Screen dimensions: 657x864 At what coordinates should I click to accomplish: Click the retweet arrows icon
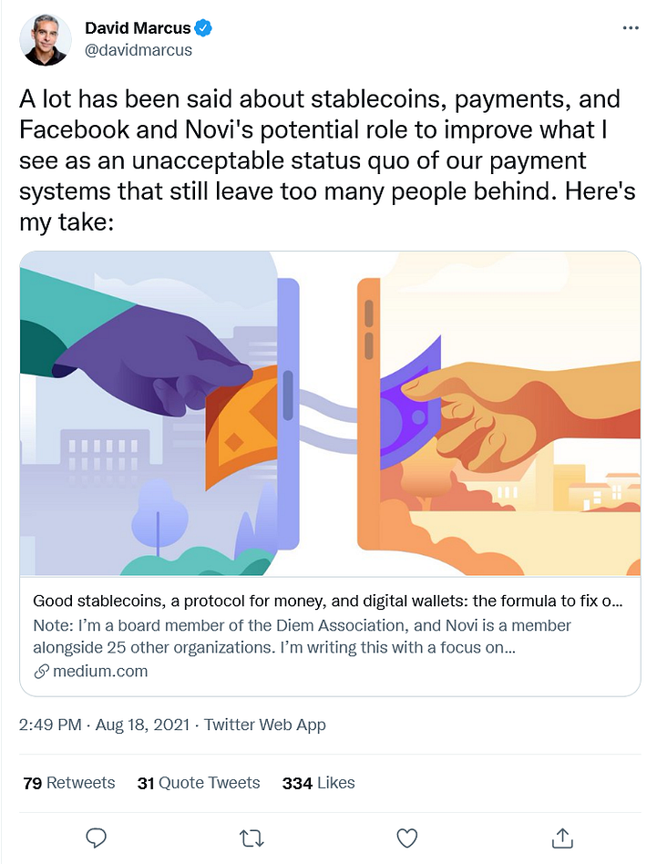pos(252,838)
